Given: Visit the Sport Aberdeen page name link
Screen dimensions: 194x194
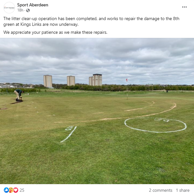Looking at the screenshot, I should click(x=33, y=5).
